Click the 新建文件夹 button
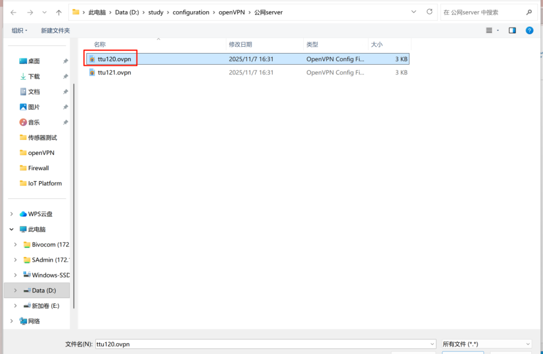 (x=55, y=31)
